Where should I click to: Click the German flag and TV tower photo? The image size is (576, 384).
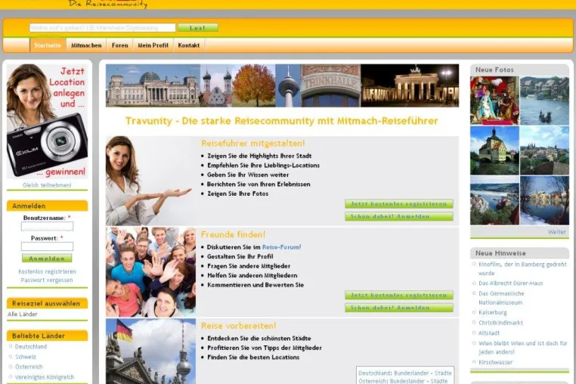pos(150,351)
